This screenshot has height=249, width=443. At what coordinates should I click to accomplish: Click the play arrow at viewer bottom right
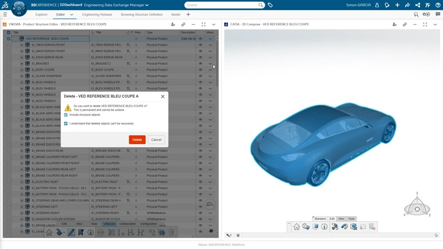pos(437,235)
